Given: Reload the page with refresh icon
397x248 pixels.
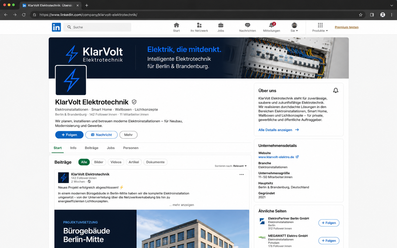Looking at the screenshot, I should pyautogui.click(x=24, y=15).
